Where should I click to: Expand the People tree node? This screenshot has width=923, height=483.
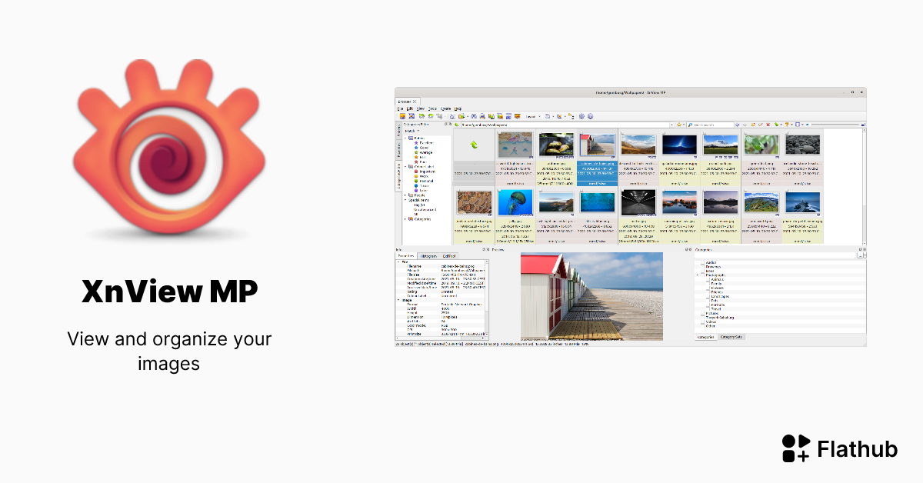coord(405,195)
